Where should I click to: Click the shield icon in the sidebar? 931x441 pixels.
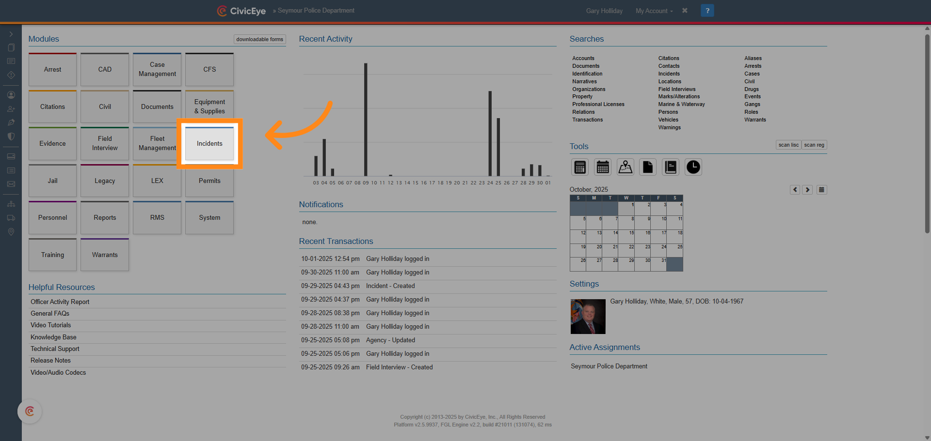point(11,137)
